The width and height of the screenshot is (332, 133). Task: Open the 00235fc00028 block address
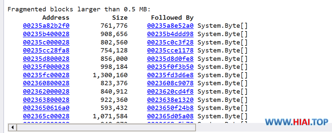click(46, 75)
